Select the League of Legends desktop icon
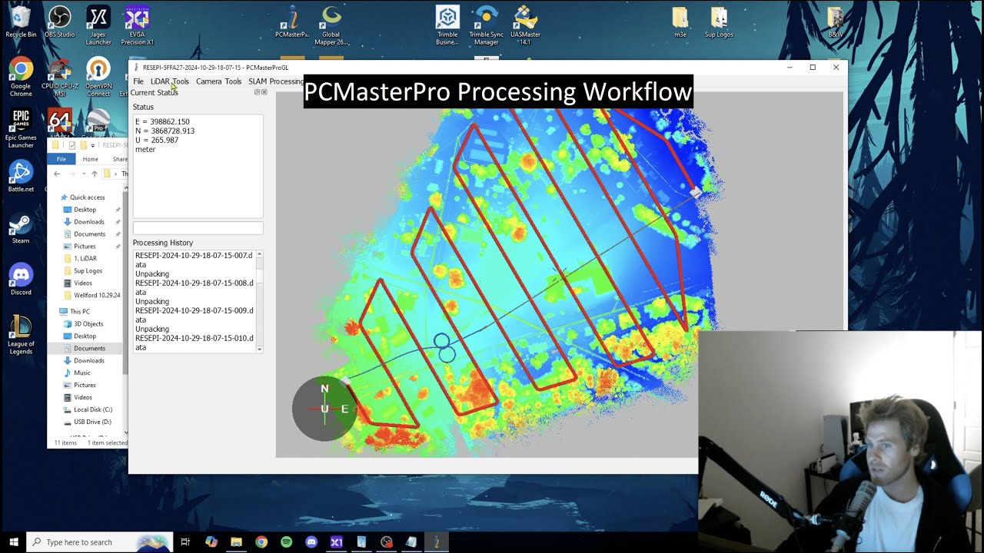 click(21, 335)
